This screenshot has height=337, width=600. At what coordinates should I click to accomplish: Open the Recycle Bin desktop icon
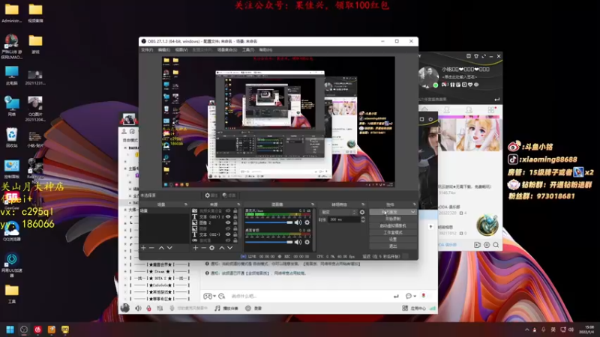point(12,138)
